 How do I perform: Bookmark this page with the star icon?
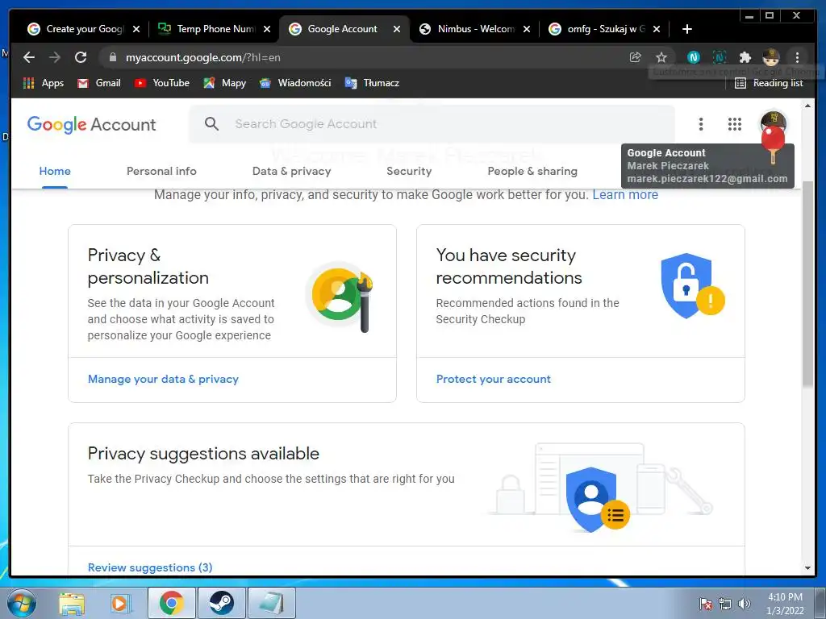661,57
